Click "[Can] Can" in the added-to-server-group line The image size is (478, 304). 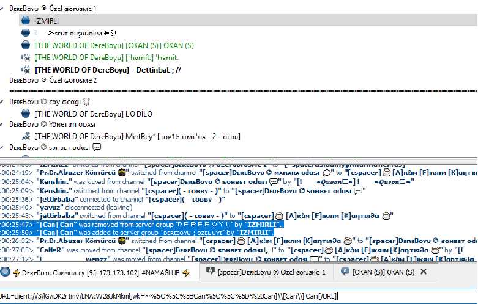coord(56,233)
